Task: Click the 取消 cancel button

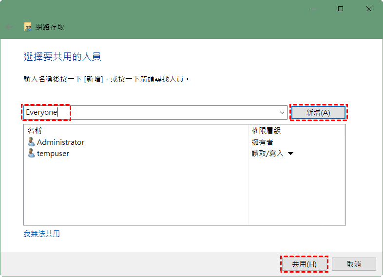Action: pos(354,264)
